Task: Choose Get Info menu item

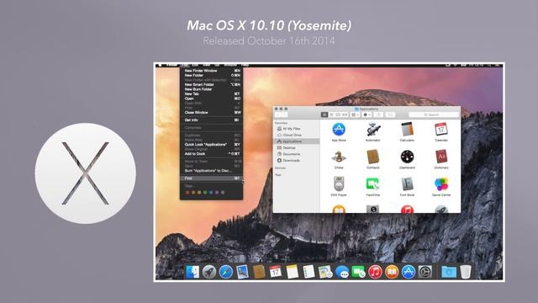Action: (x=211, y=120)
